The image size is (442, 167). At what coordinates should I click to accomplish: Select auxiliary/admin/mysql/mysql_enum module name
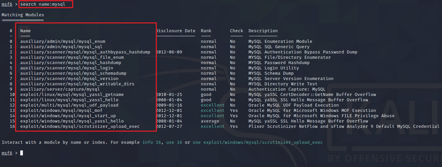pos(63,42)
